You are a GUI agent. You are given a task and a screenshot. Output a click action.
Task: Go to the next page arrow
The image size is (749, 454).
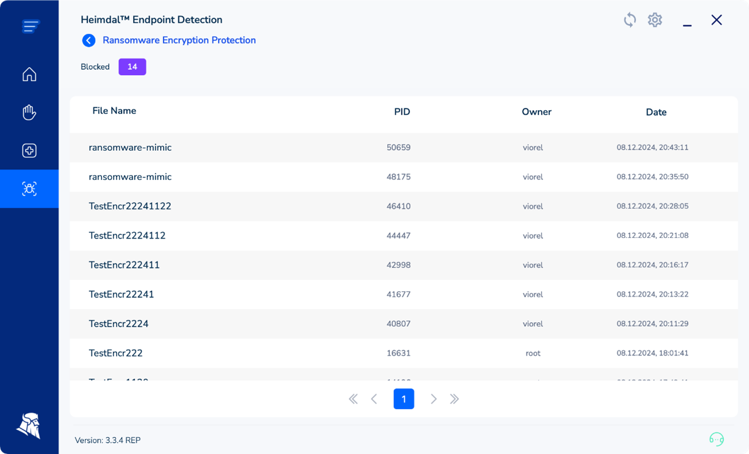coord(434,399)
